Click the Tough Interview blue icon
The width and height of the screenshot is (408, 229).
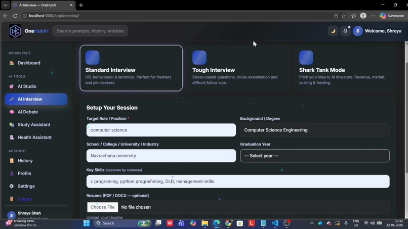[x=199, y=58]
